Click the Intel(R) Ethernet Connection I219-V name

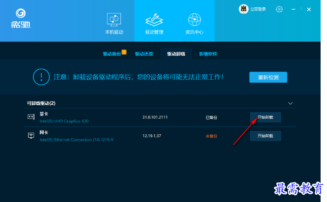77,140
